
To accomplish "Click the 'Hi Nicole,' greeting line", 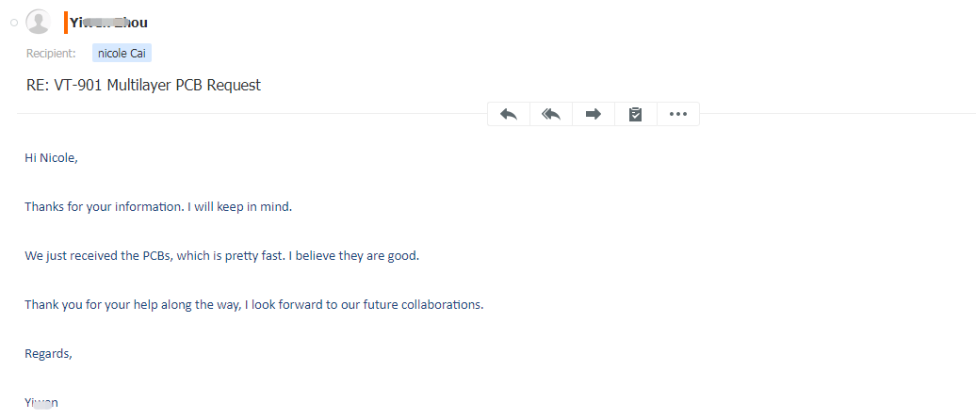I will [x=51, y=157].
